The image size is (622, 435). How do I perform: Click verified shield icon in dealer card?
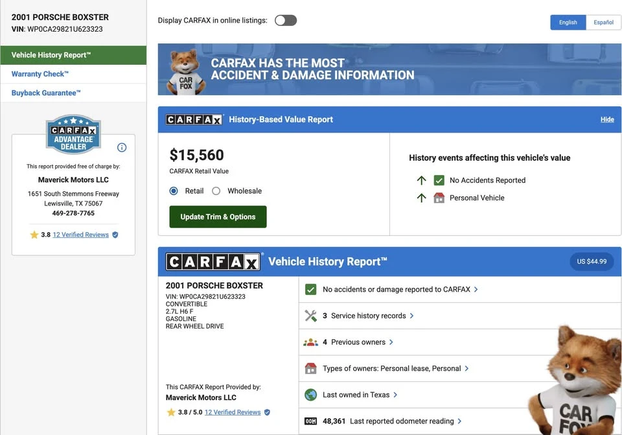[x=115, y=235]
